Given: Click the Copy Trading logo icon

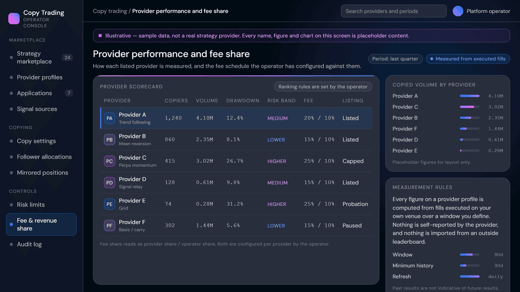Looking at the screenshot, I should 14,19.
